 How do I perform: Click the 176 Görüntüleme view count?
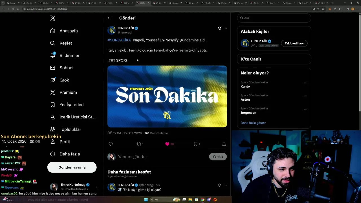click(x=156, y=133)
